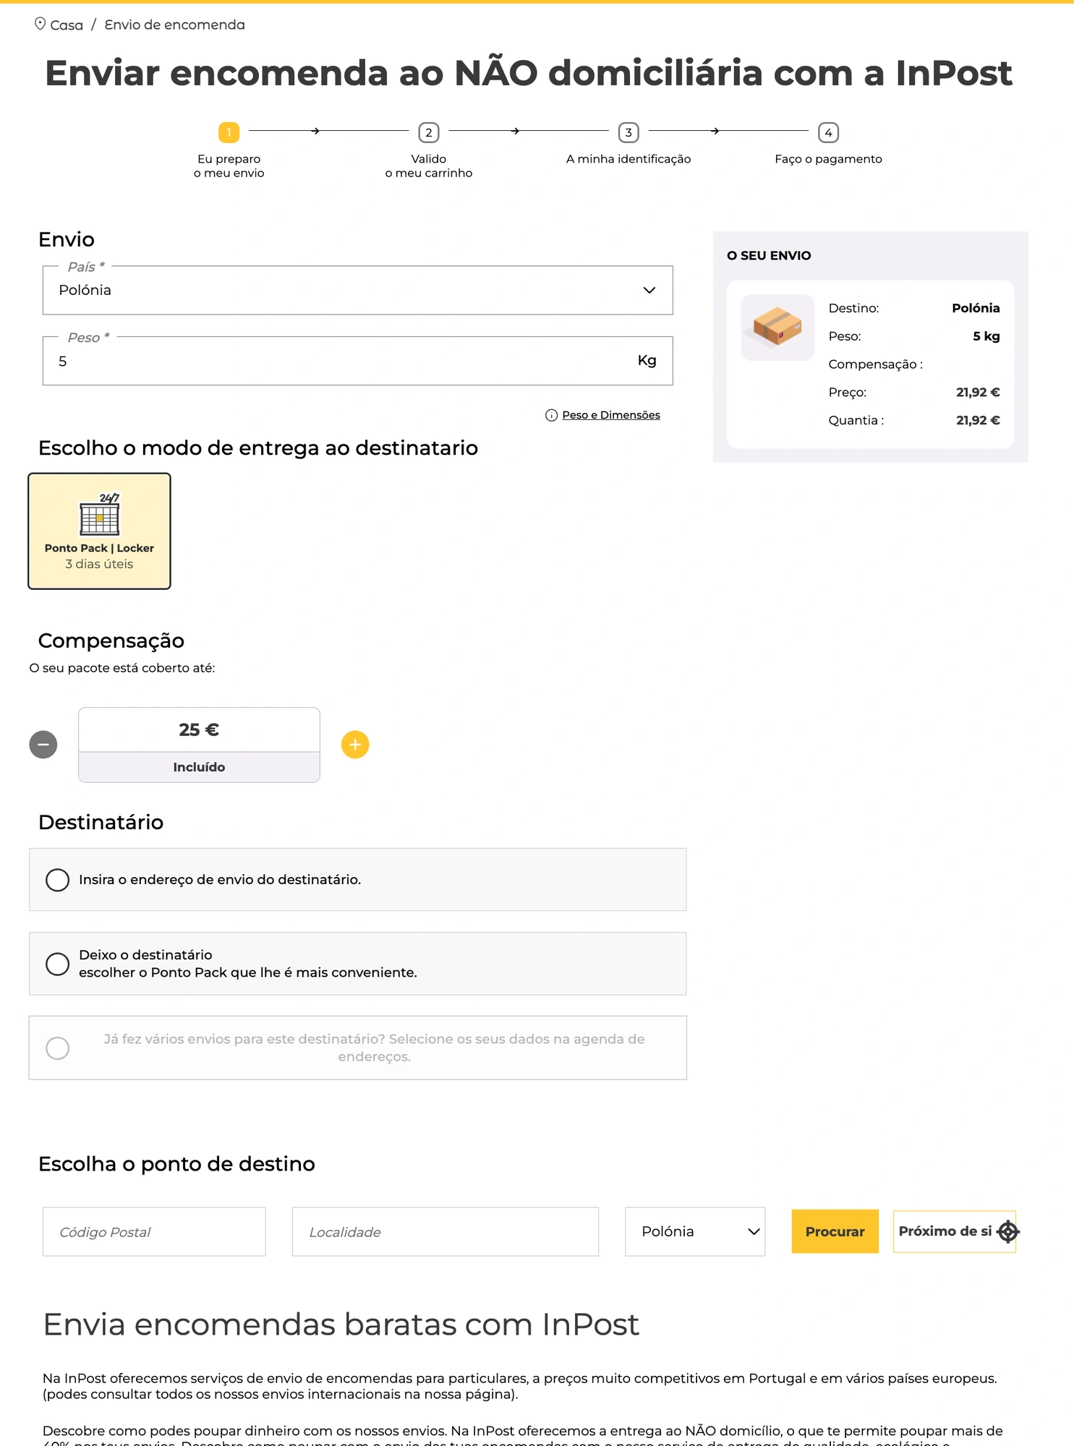Go to step 3 A minha identificação
This screenshot has width=1074, height=1446.
point(628,144)
